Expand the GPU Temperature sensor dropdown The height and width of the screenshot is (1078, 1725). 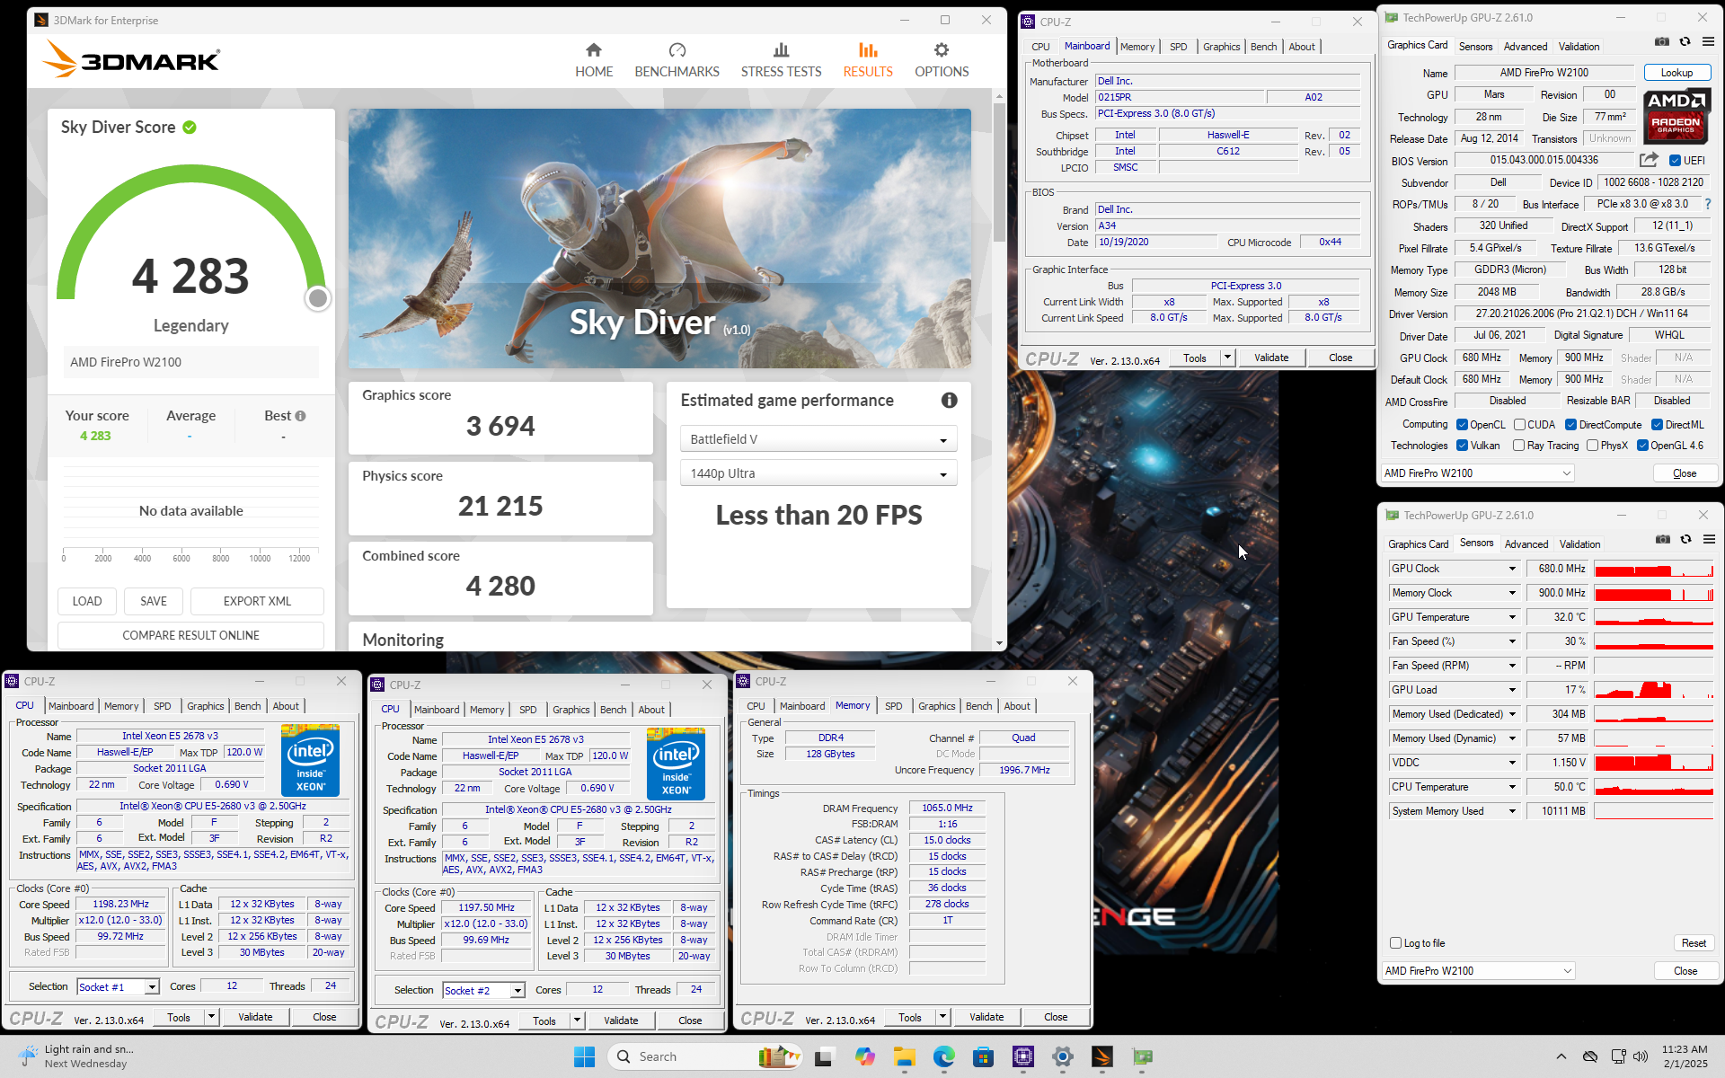[1512, 617]
